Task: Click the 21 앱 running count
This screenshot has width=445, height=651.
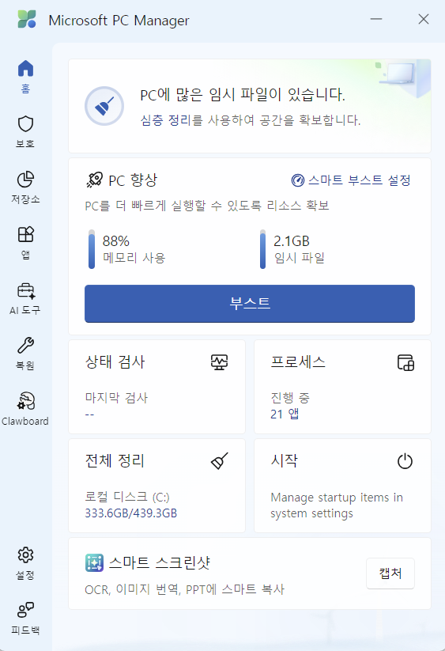Action: pyautogui.click(x=285, y=414)
